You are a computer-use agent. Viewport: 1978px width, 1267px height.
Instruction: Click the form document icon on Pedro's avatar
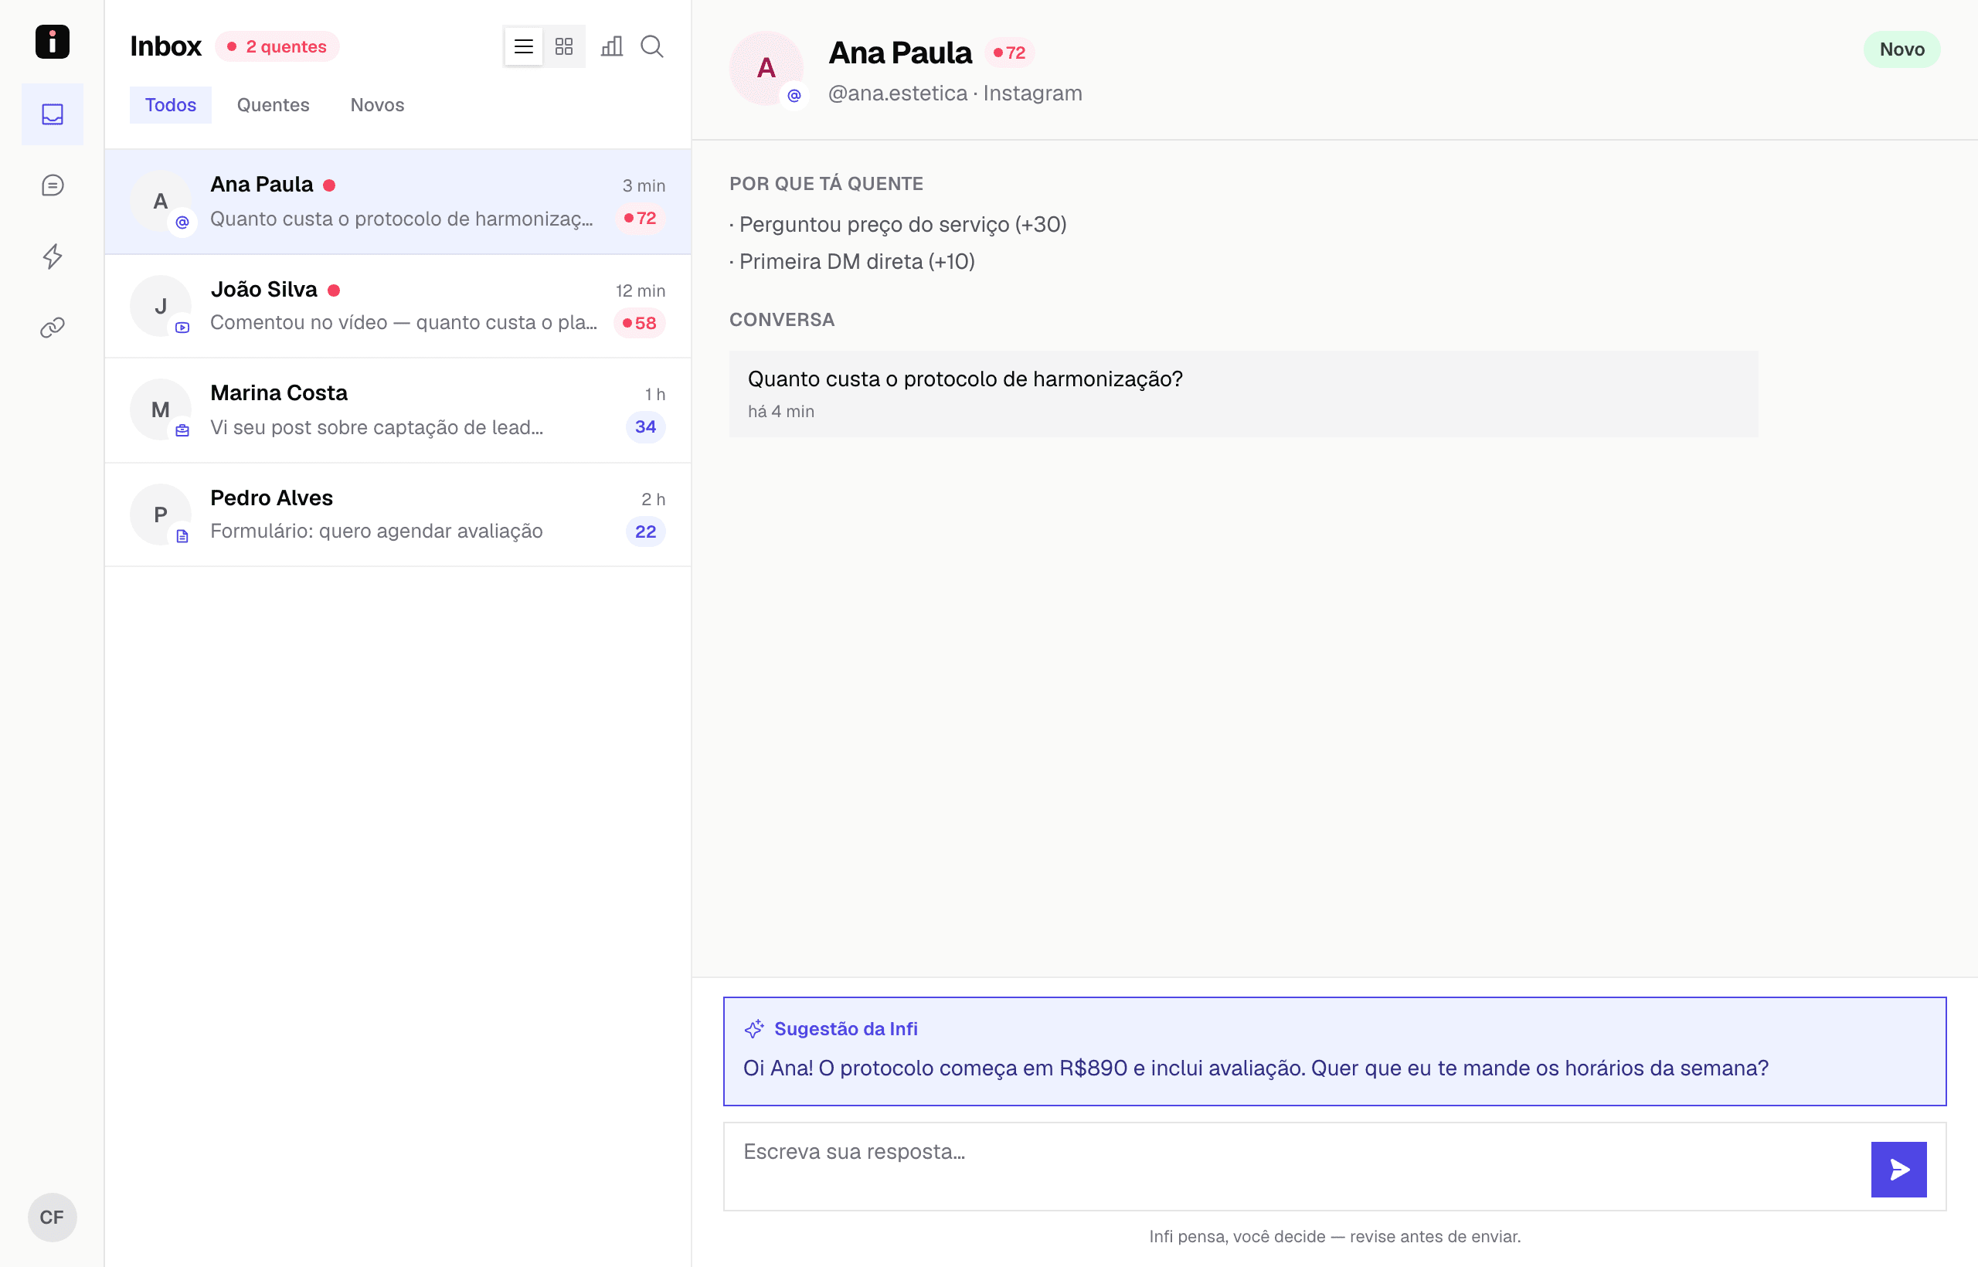182,535
